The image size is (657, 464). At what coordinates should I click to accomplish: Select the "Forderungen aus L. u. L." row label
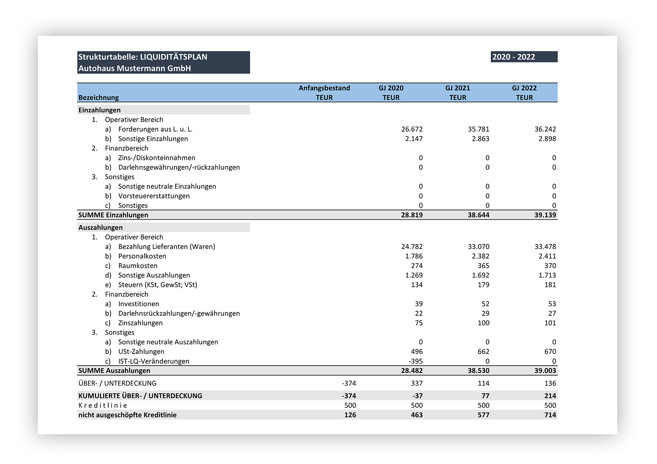point(155,129)
